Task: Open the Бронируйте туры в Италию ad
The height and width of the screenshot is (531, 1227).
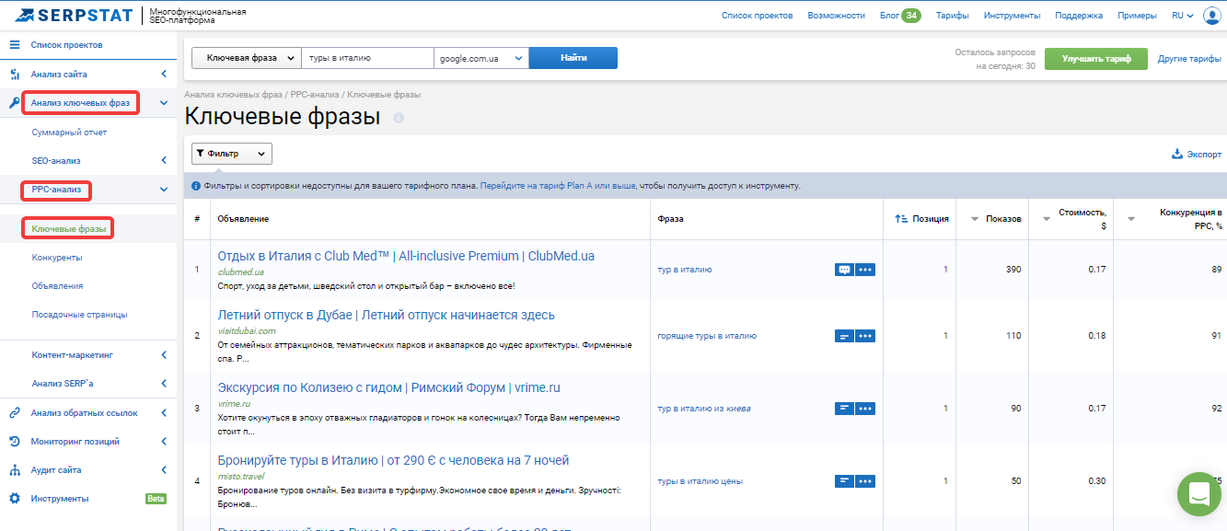Action: click(x=394, y=460)
